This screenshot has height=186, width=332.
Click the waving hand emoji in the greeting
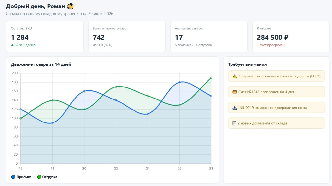click(70, 6)
